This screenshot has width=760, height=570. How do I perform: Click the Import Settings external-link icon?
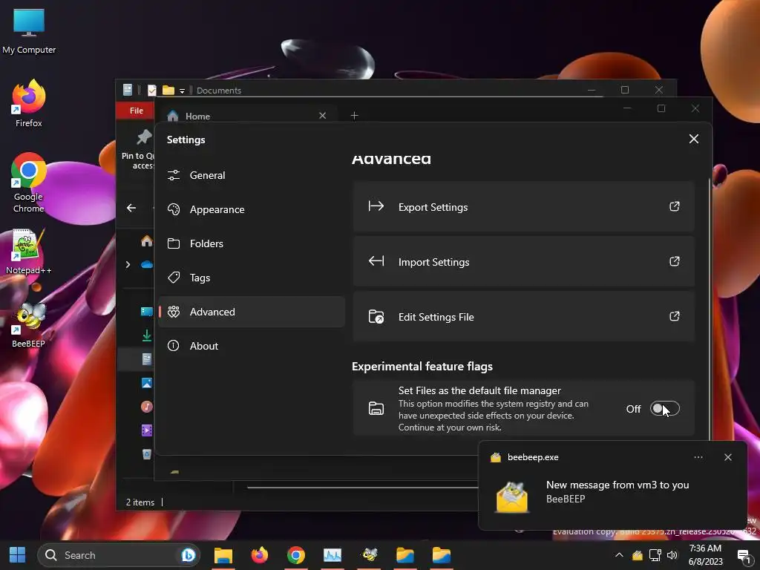pos(674,261)
